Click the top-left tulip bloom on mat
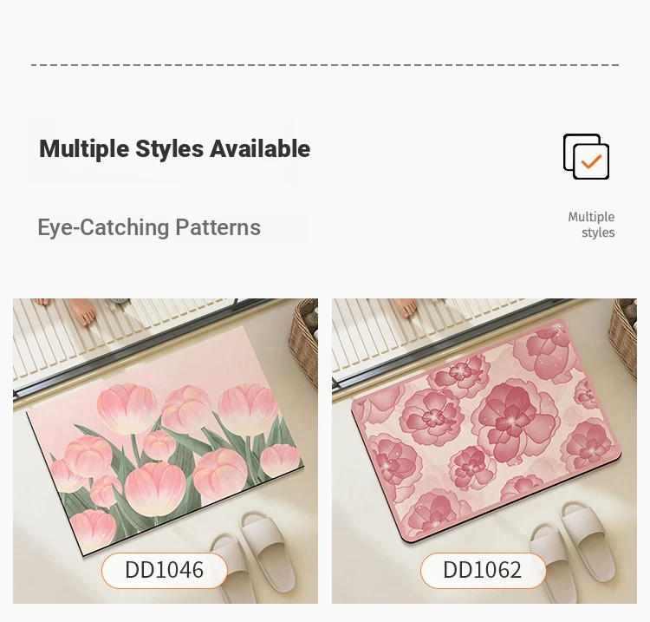 127,409
